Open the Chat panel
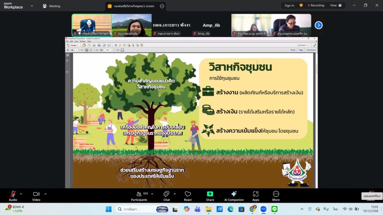 [166, 195]
